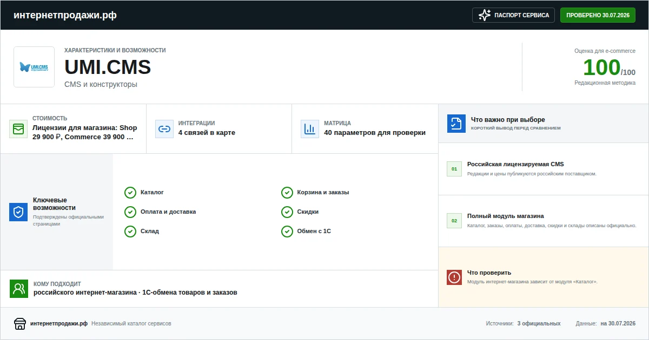Click the check circle icon next to Каталог
Viewport: 649px width, 340px height.
click(130, 193)
